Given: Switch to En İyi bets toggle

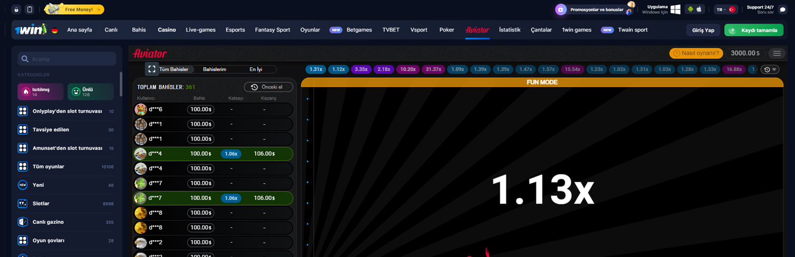Looking at the screenshot, I should click(255, 70).
